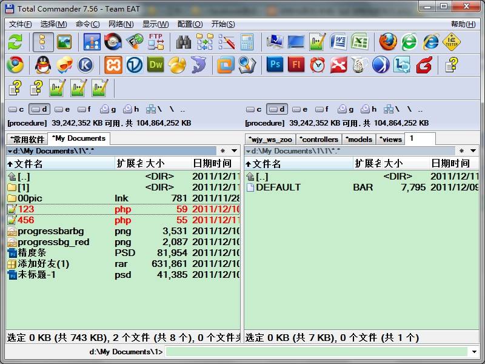This screenshot has height=364, width=485.
Task: Open the 文件(F) menu
Action: coord(21,24)
